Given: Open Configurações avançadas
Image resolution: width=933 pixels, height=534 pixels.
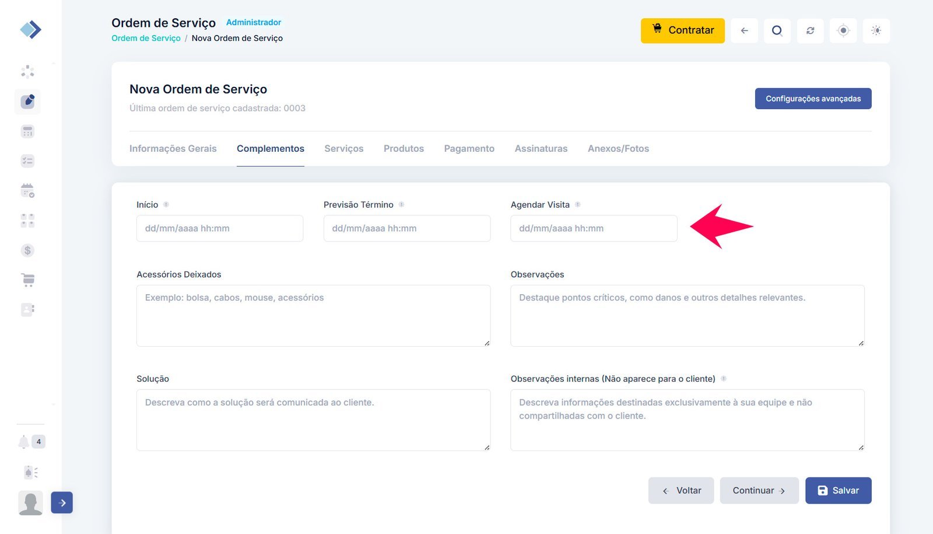Looking at the screenshot, I should tap(813, 99).
